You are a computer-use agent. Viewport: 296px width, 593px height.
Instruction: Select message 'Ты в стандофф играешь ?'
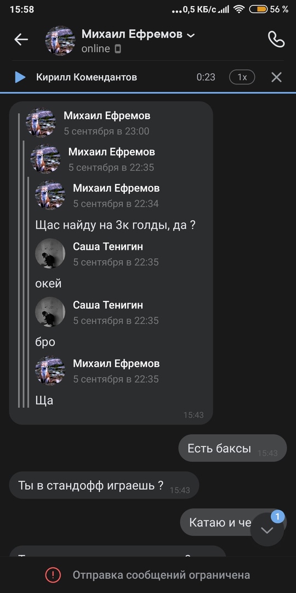pyautogui.click(x=104, y=485)
